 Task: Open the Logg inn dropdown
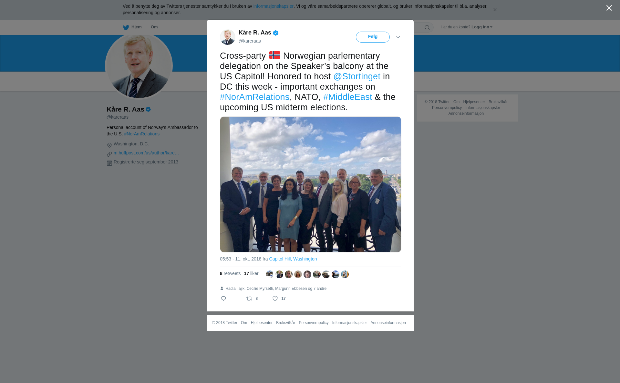[482, 27]
